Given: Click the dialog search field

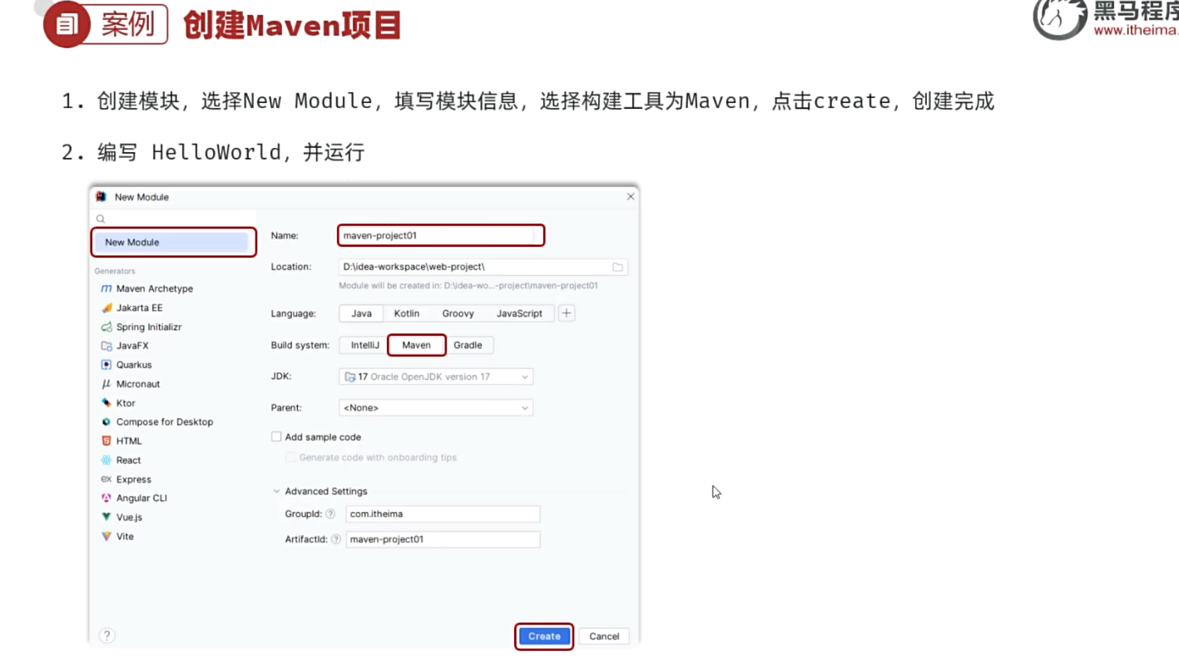Looking at the screenshot, I should click(x=174, y=219).
